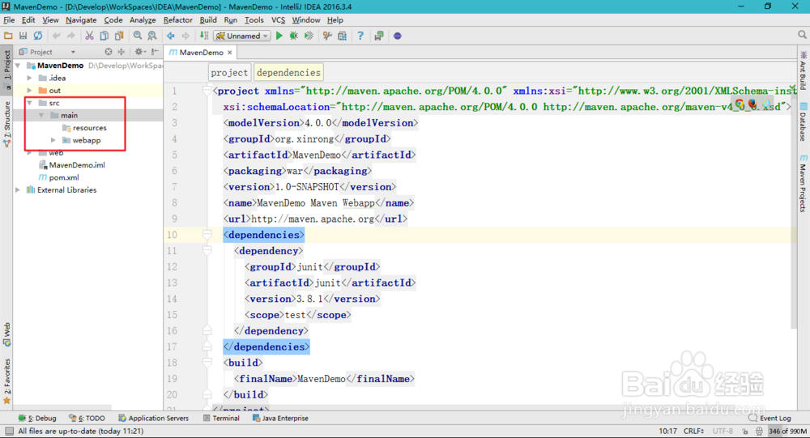810x438 pixels.
Task: Click the Synchronize toolbar icon
Action: click(38, 36)
